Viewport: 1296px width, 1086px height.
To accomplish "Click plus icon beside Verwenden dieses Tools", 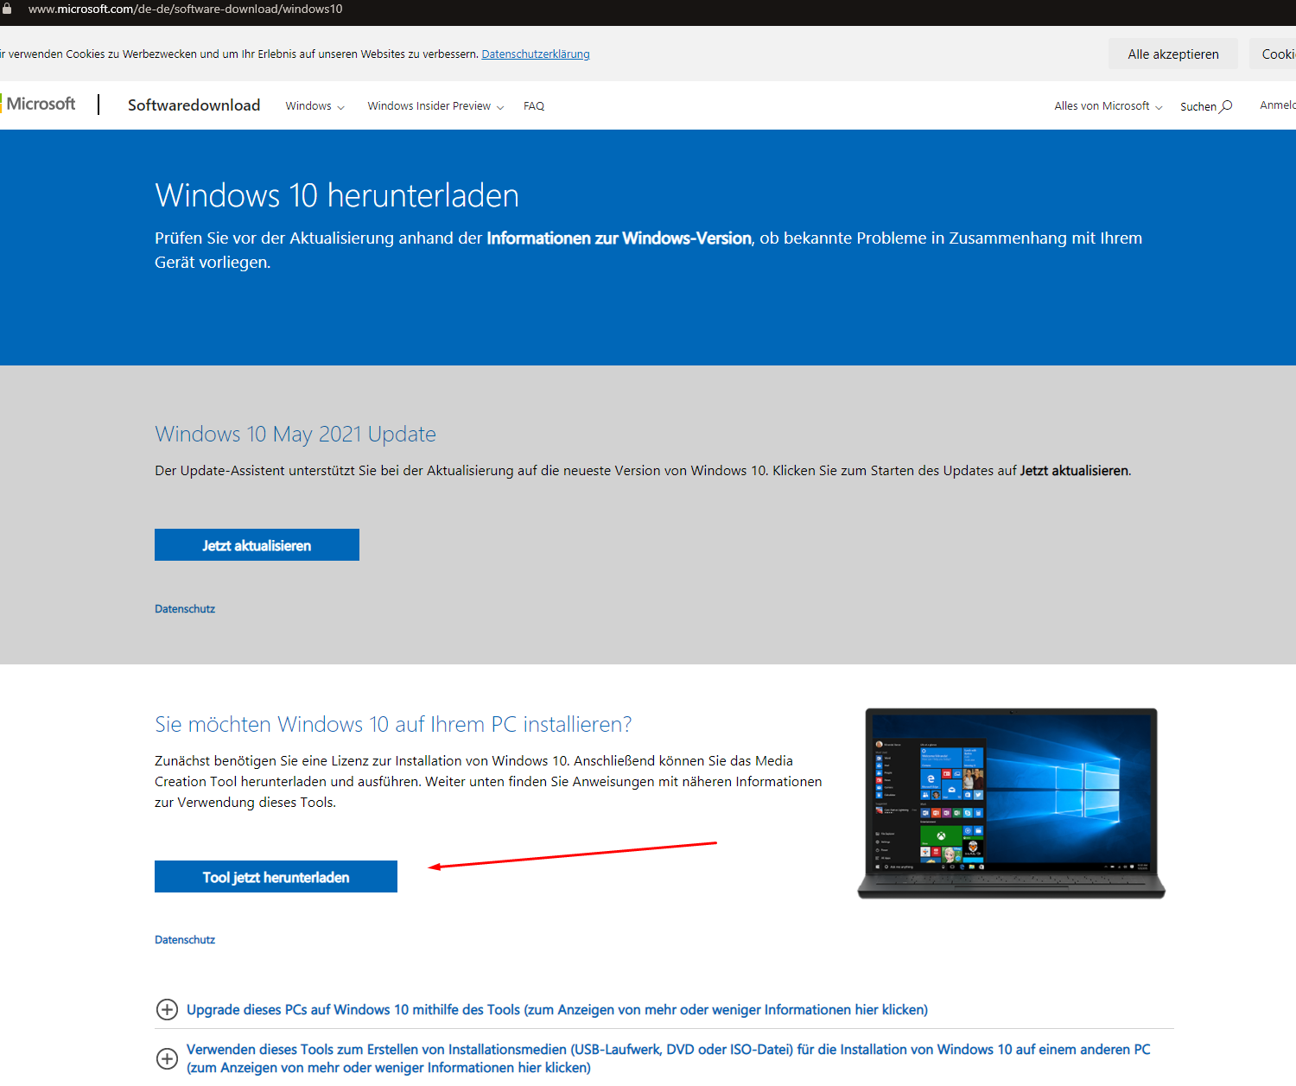I will click(x=167, y=1058).
